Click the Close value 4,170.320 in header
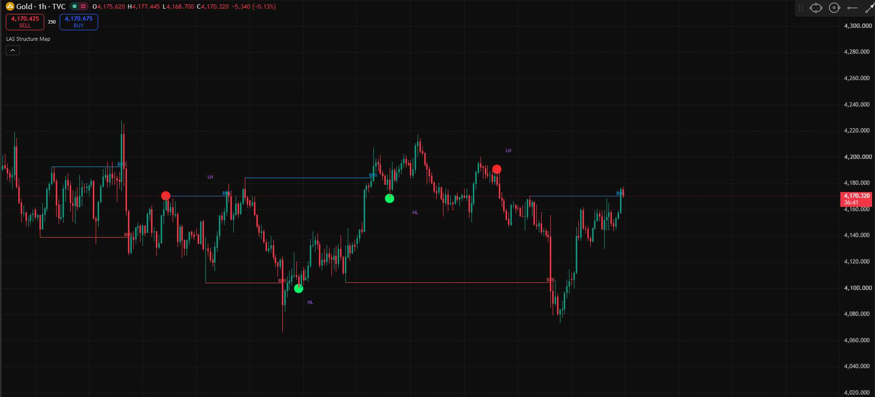The width and height of the screenshot is (875, 397). (x=215, y=6)
